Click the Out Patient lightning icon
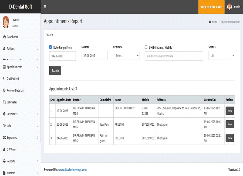The width and height of the screenshot is (243, 176). (x=4, y=79)
